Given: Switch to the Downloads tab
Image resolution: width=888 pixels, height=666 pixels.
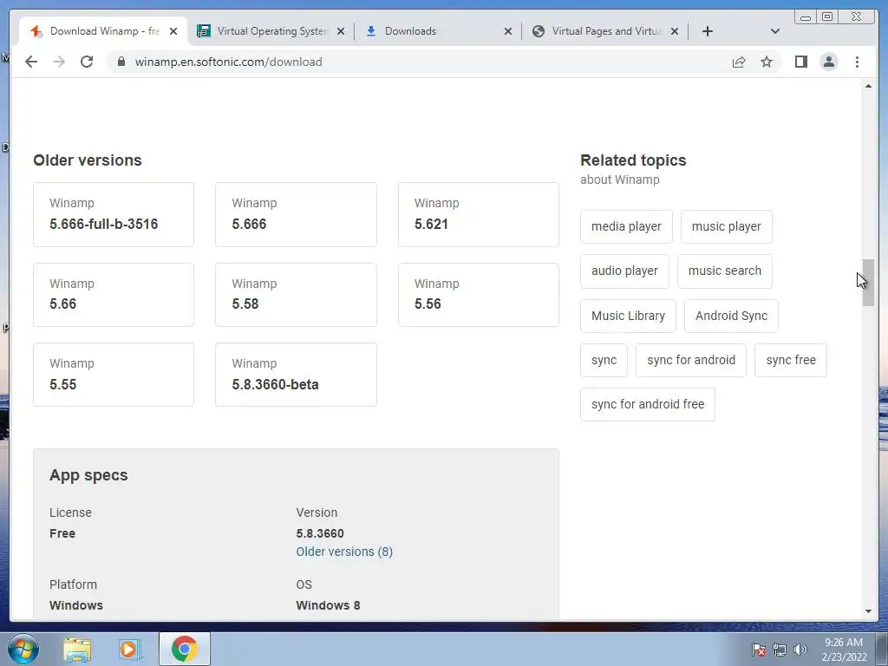Looking at the screenshot, I should tap(436, 31).
